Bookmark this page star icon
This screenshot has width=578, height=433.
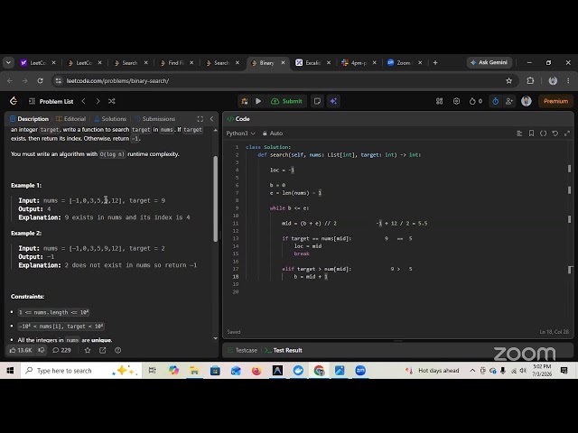point(509,80)
